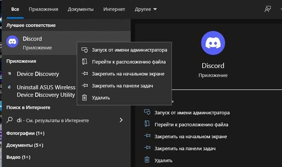Image resolution: width=282 pixels, height=167 pixels.
Task: Click Перейти к расположению файла in right pane
Action: (191, 125)
